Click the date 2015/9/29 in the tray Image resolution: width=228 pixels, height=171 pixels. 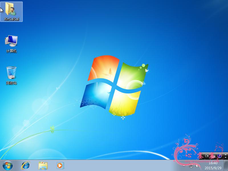click(x=213, y=168)
